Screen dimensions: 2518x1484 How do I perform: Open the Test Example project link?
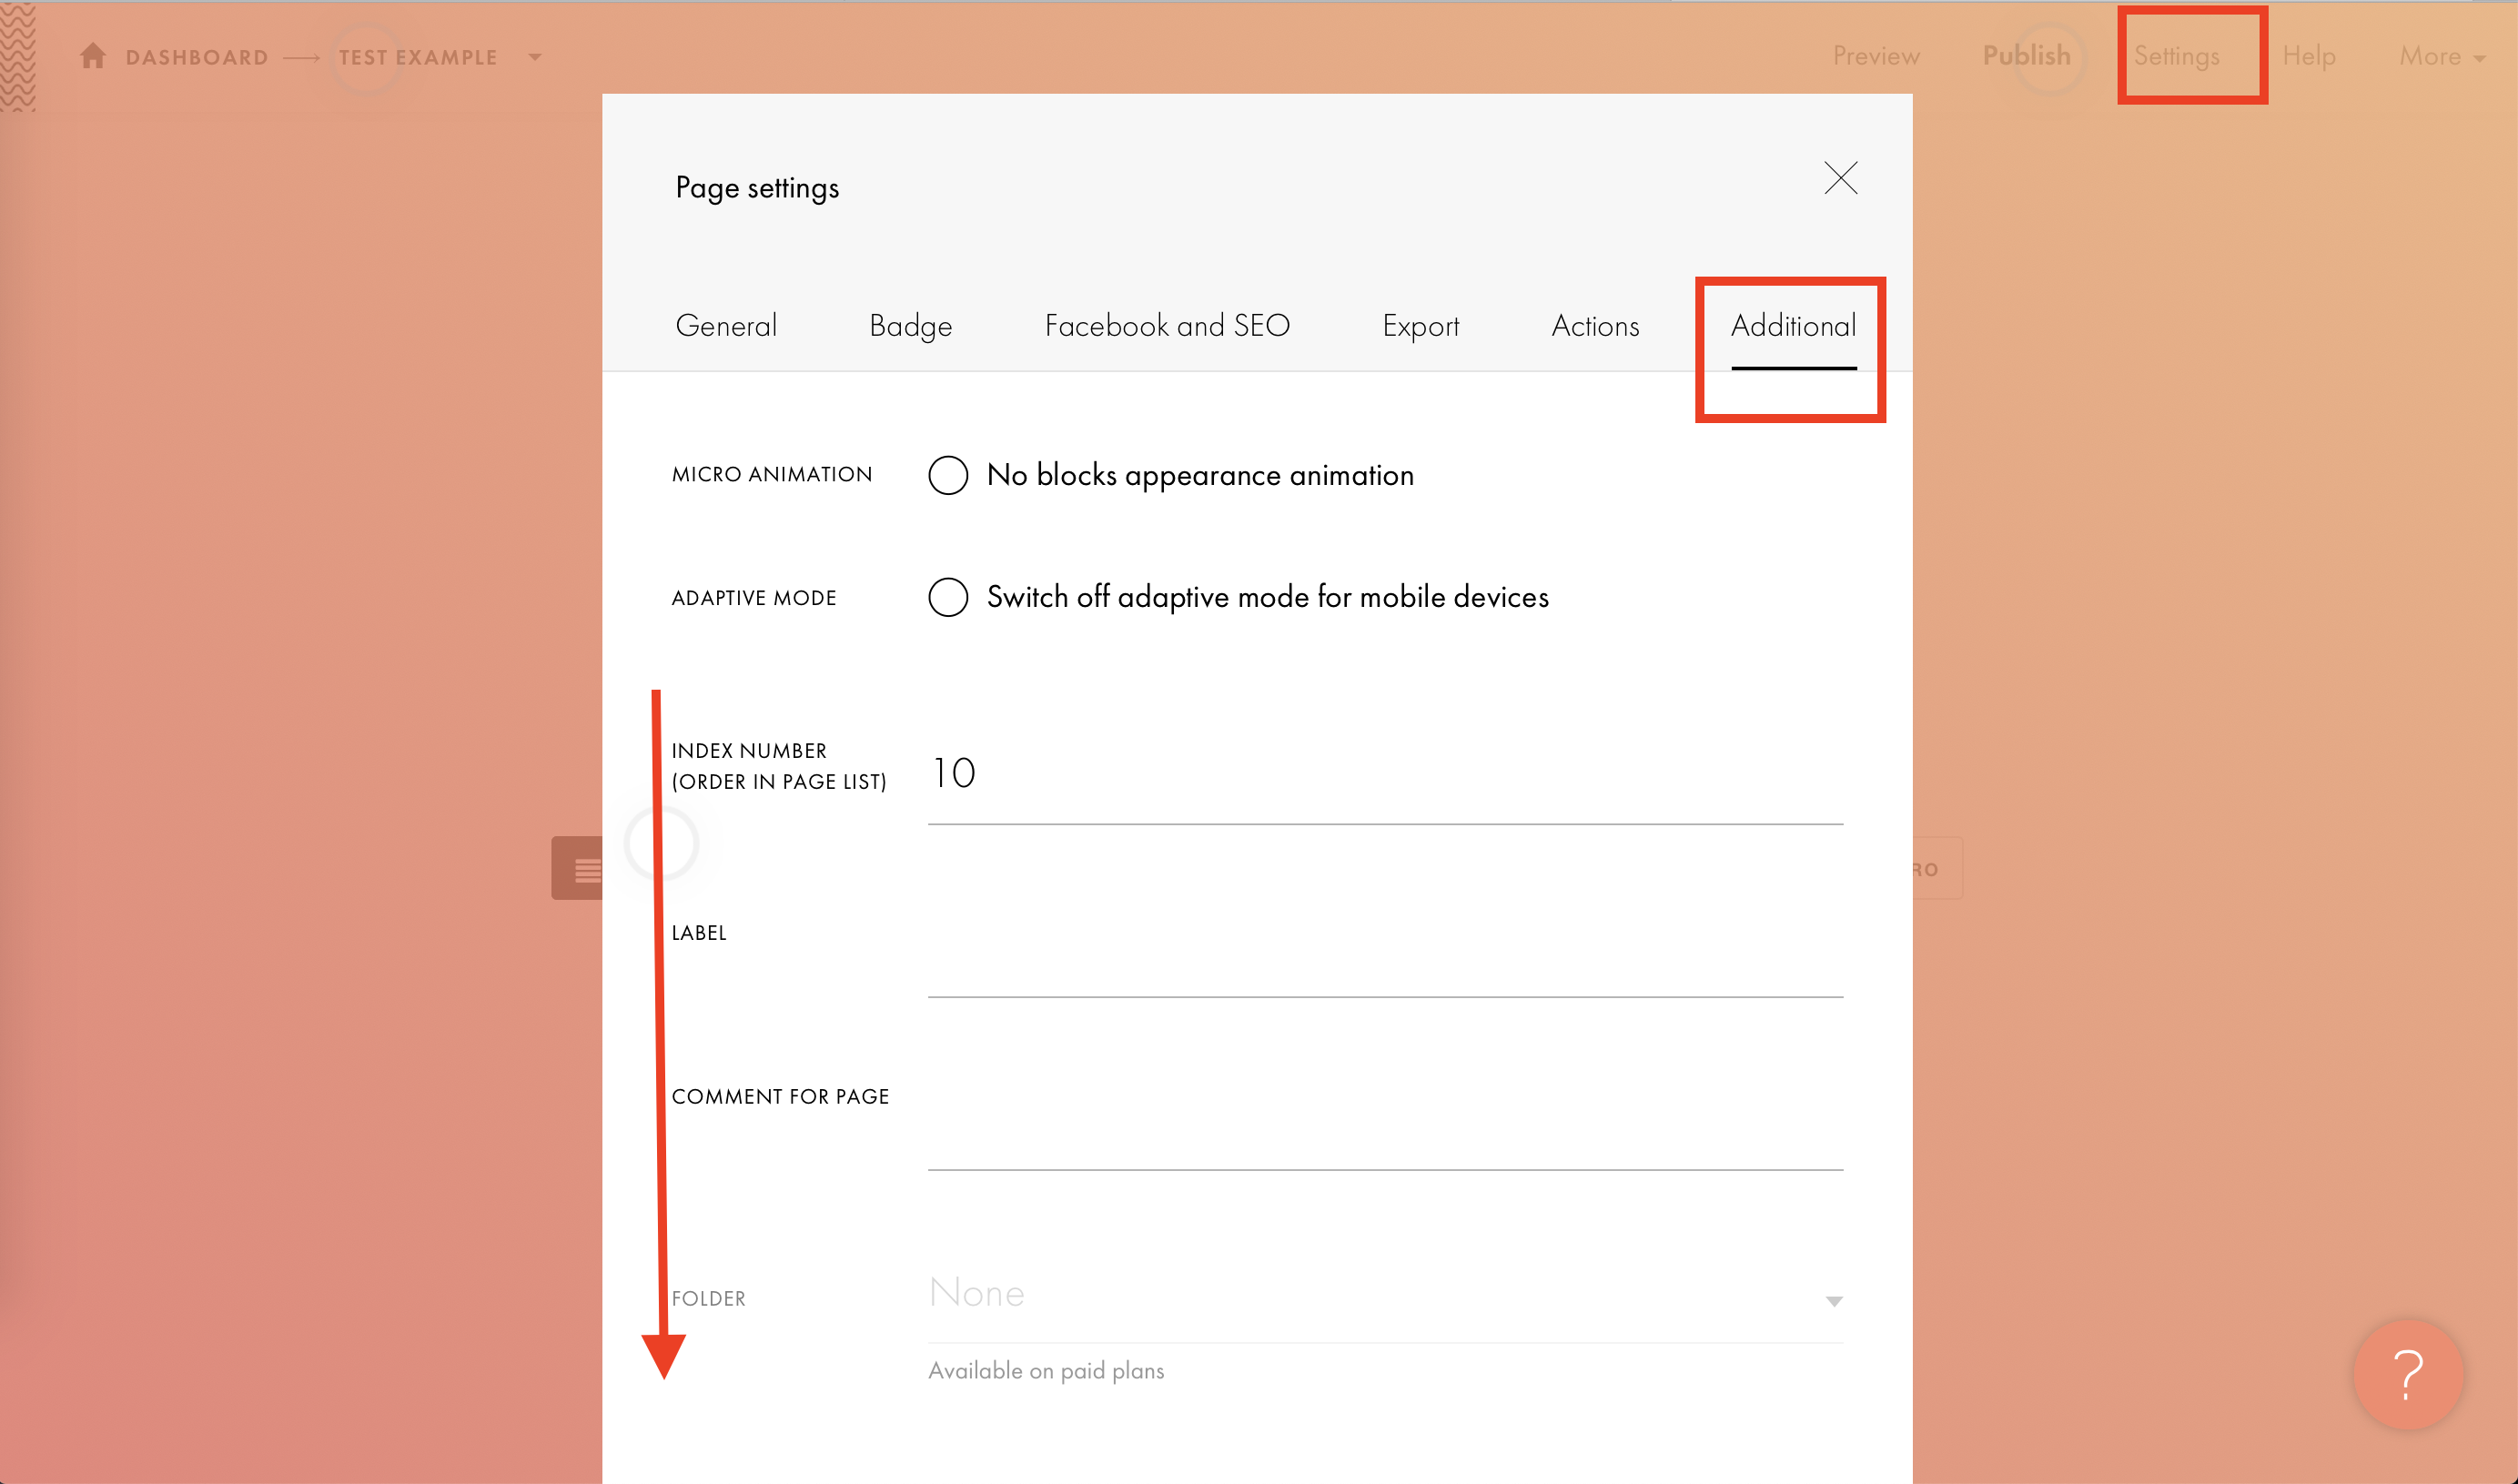(418, 57)
